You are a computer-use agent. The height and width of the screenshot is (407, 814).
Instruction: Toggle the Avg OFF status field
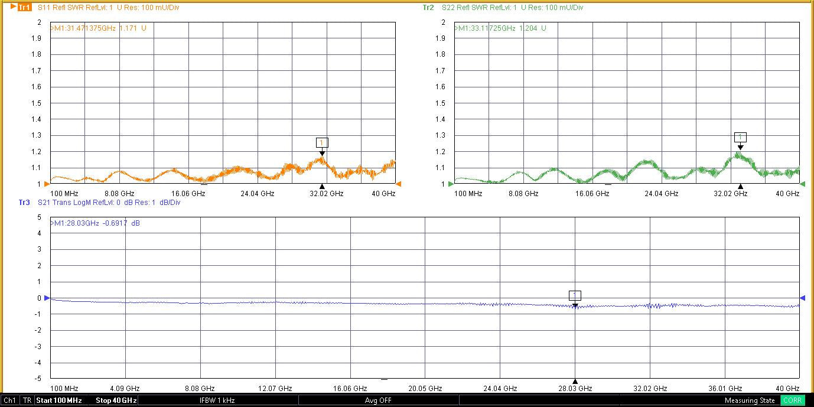point(378,401)
